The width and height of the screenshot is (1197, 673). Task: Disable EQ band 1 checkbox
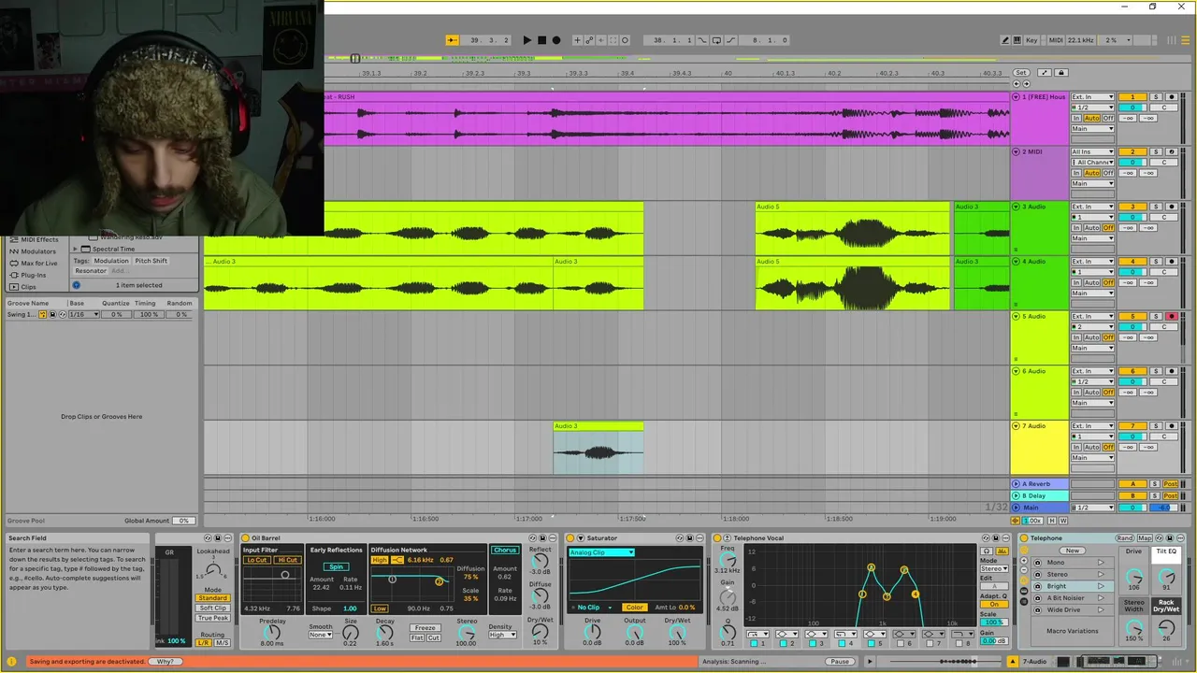coord(754,643)
